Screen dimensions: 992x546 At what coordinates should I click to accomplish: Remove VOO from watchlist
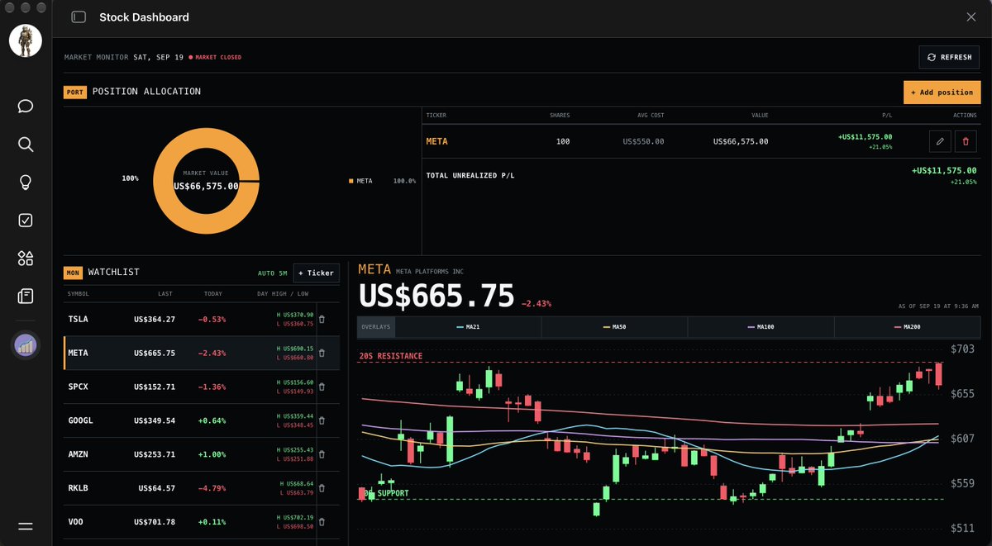point(322,522)
